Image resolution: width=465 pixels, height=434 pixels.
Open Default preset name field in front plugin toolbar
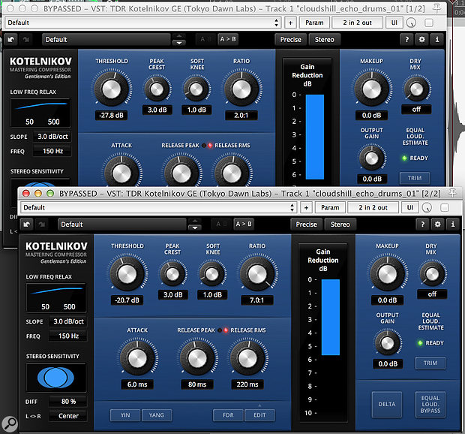pyautogui.click(x=122, y=225)
